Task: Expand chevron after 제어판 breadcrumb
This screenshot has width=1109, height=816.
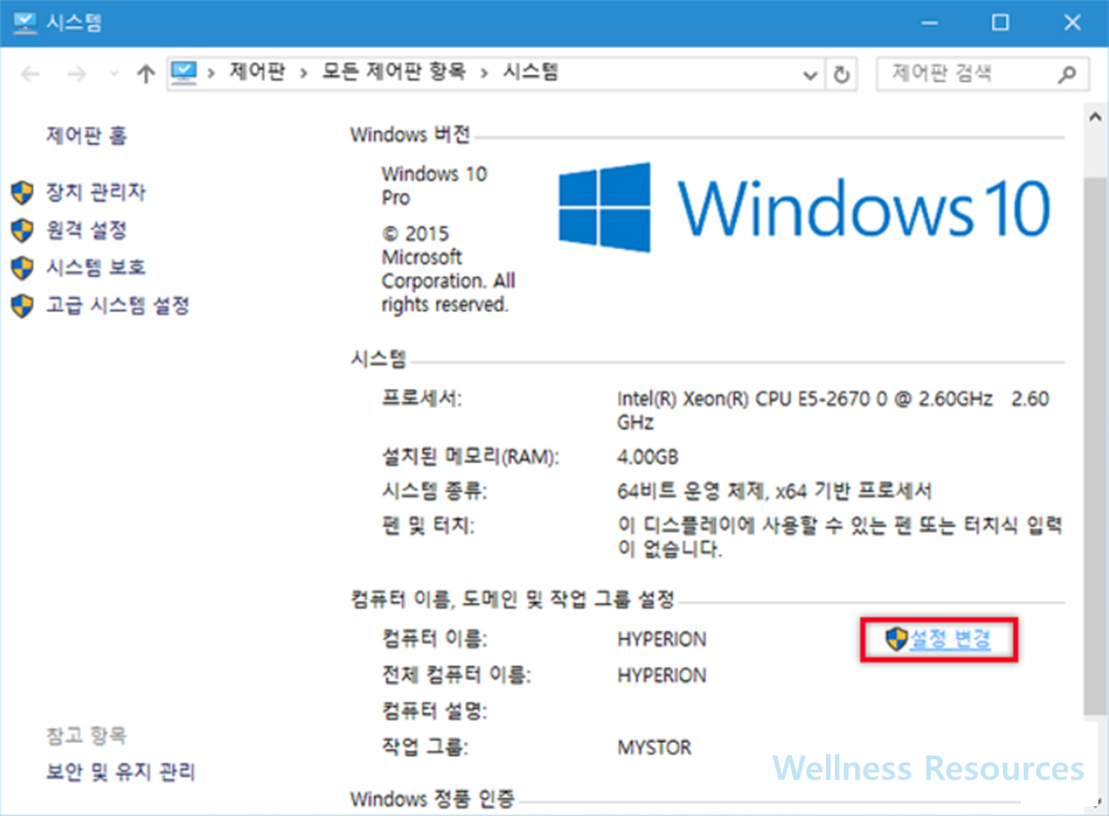Action: click(x=304, y=74)
